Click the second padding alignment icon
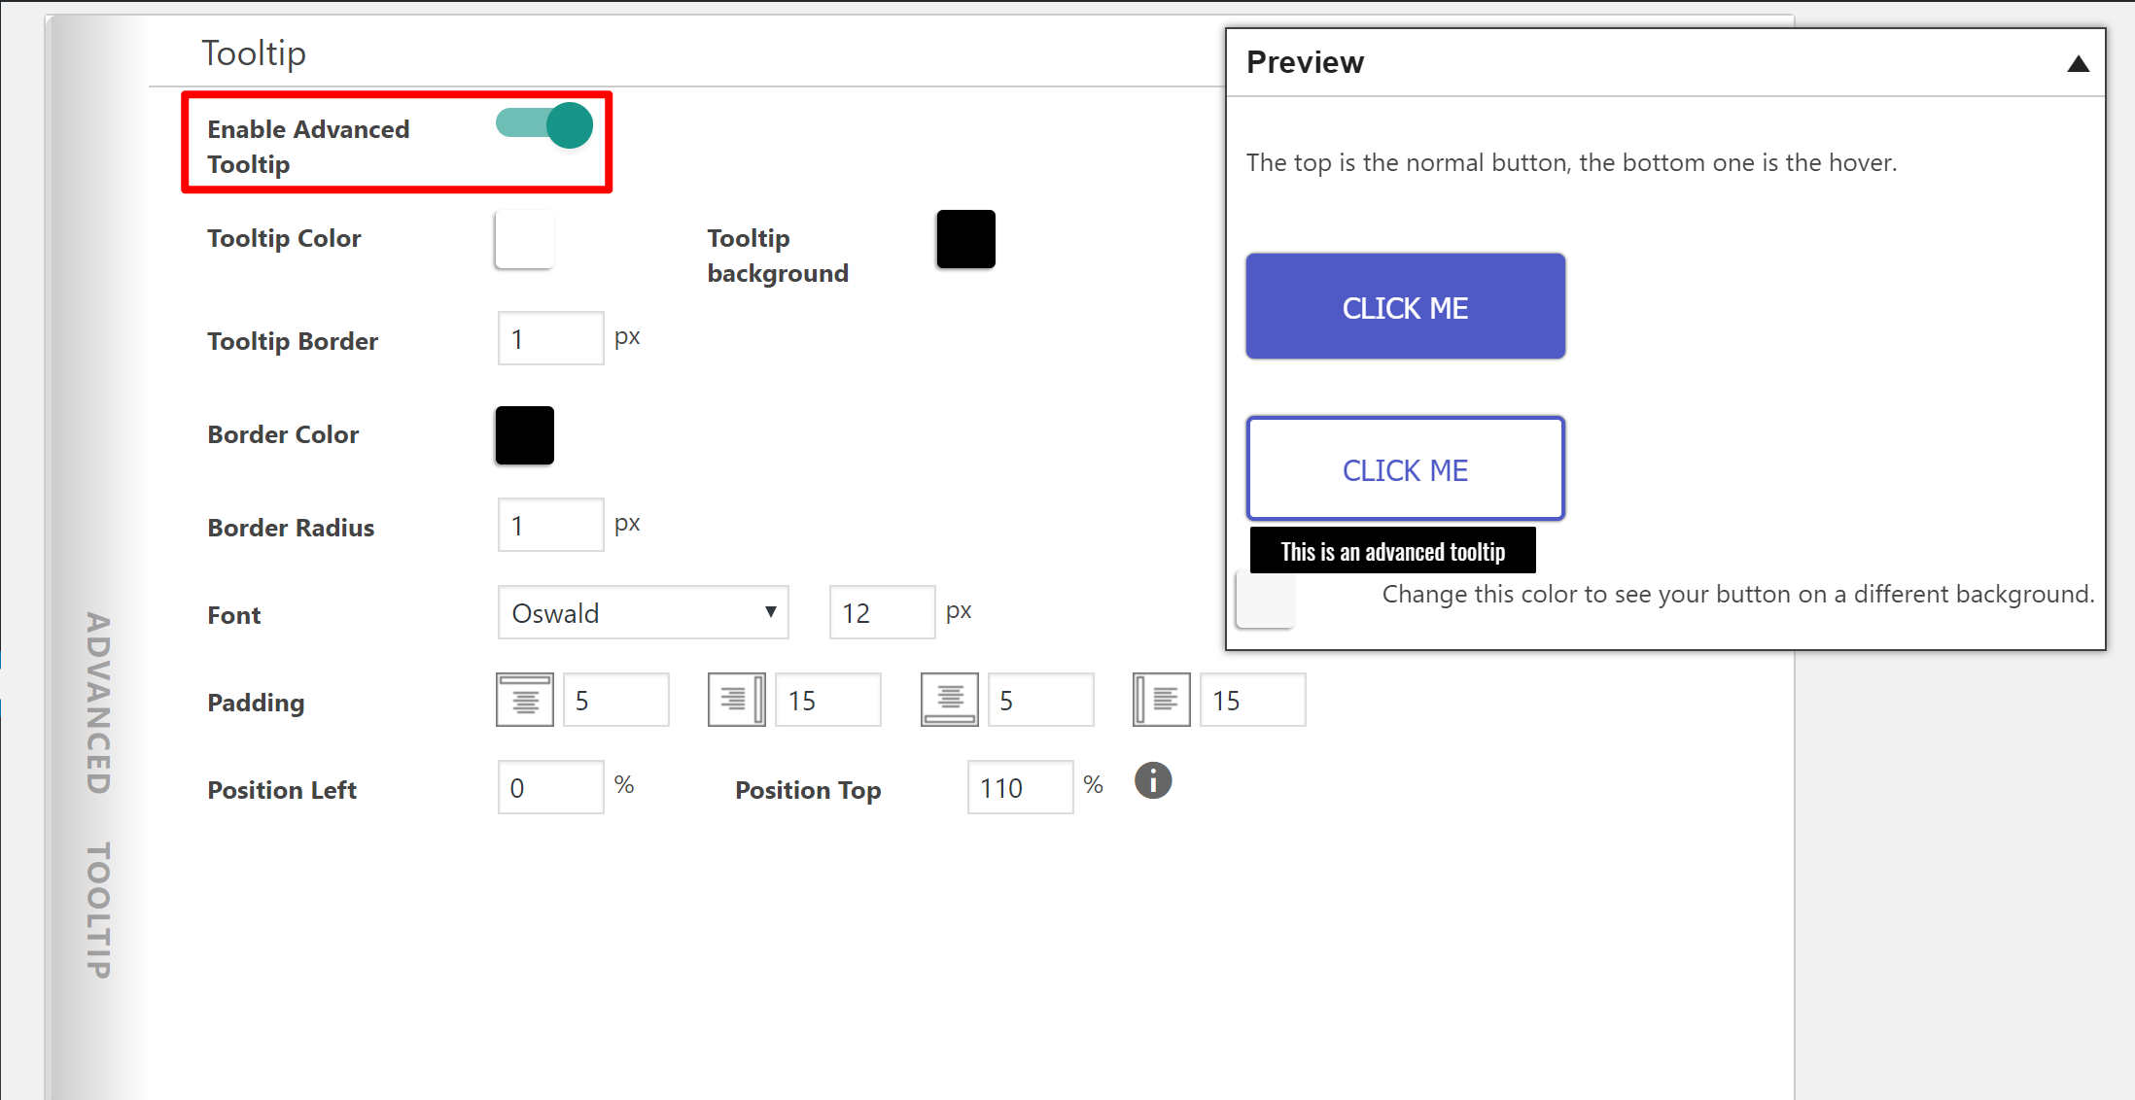This screenshot has height=1100, width=2135. 736,699
